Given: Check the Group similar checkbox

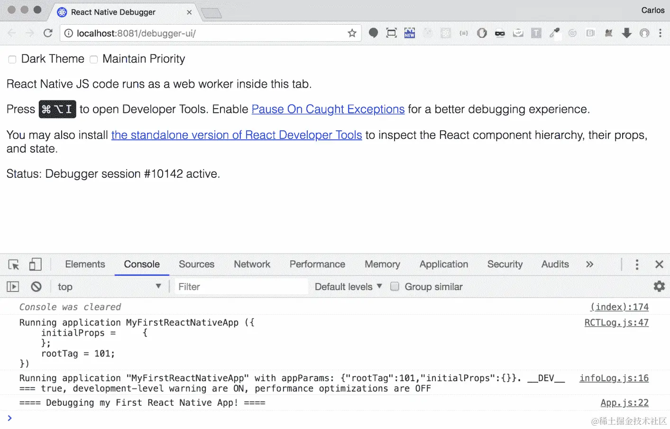Looking at the screenshot, I should pyautogui.click(x=395, y=286).
